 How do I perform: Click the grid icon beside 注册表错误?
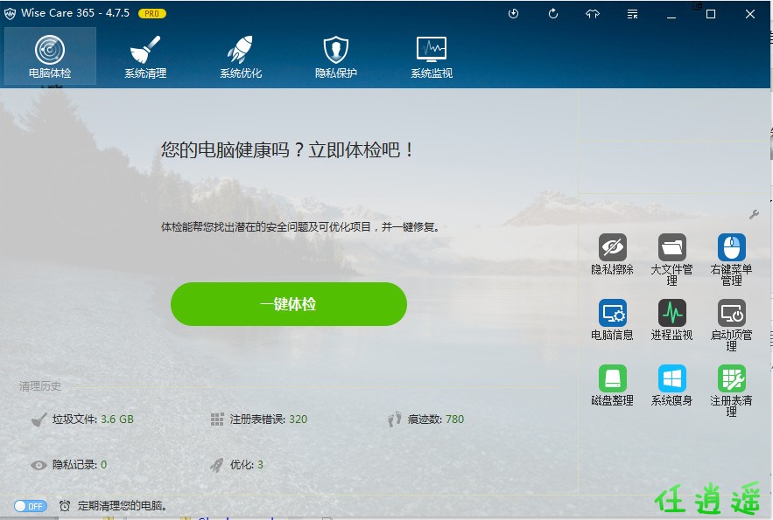coord(217,419)
